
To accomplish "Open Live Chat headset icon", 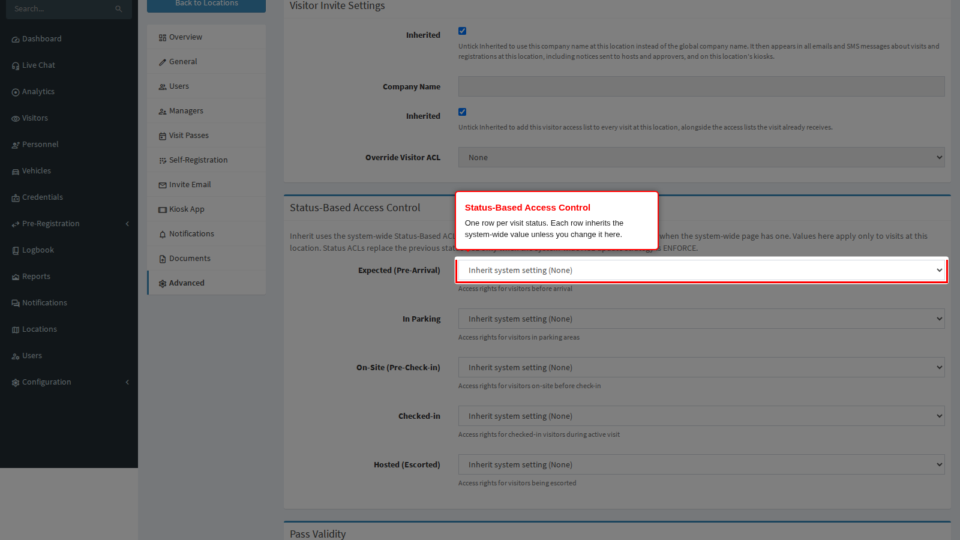I will click(x=16, y=66).
